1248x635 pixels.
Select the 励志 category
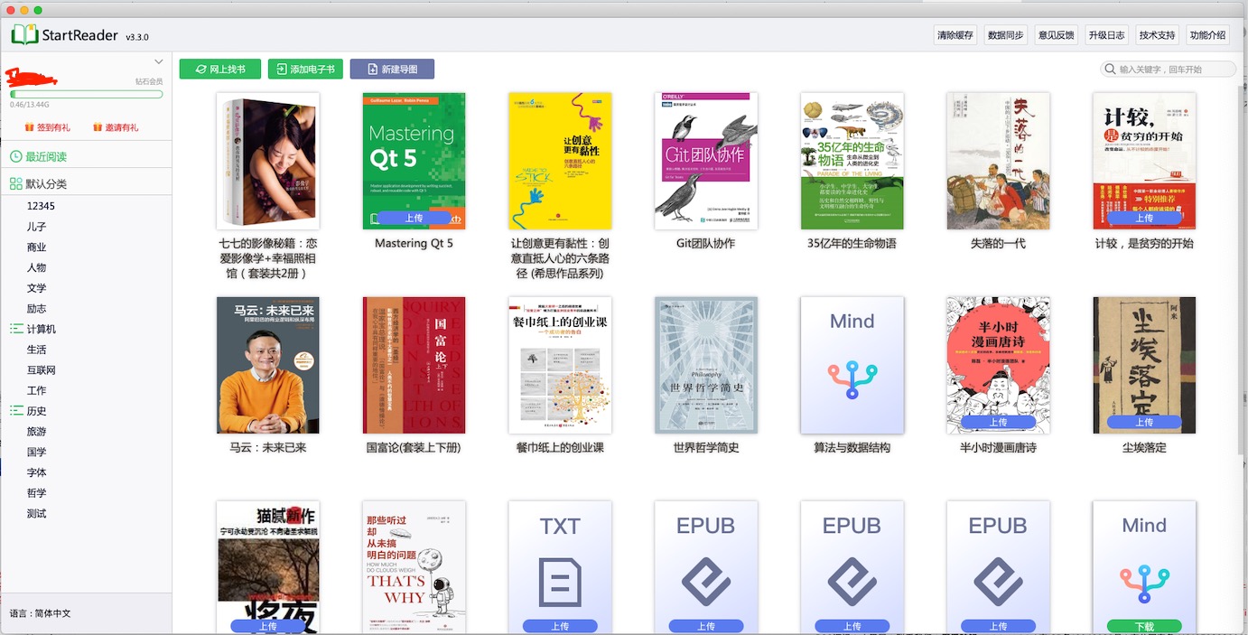[x=36, y=309]
